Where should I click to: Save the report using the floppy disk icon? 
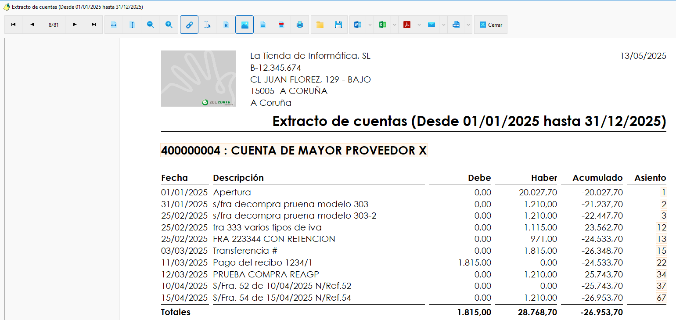pos(338,25)
